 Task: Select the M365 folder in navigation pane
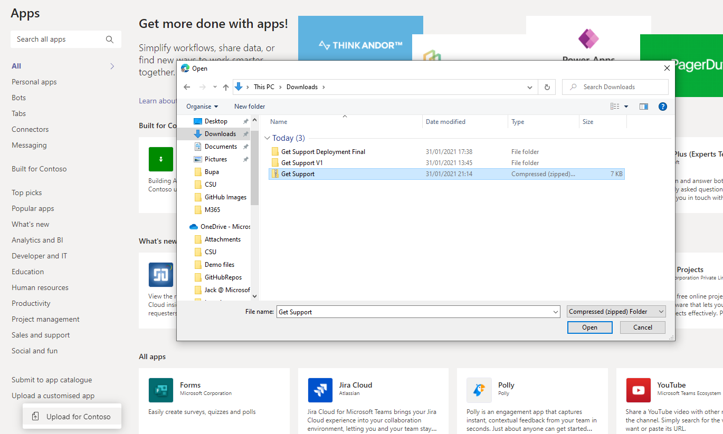pos(212,210)
